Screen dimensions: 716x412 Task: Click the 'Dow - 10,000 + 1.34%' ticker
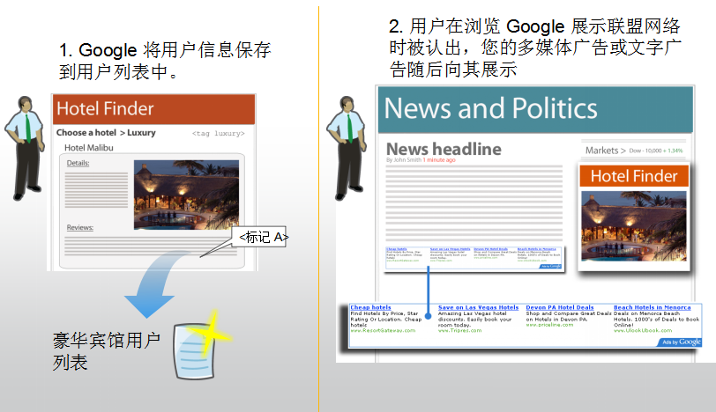pos(656,151)
